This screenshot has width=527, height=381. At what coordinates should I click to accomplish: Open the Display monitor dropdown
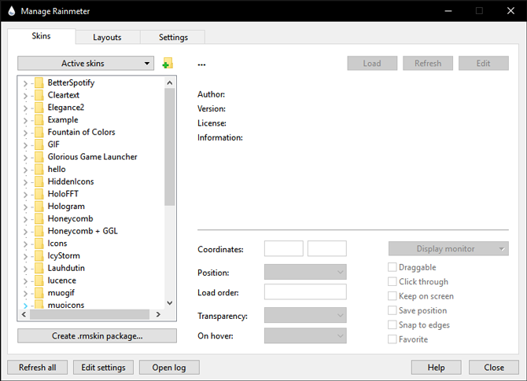(448, 248)
